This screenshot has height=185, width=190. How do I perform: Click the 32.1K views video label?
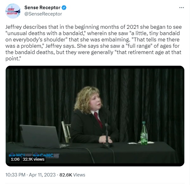point(34,159)
